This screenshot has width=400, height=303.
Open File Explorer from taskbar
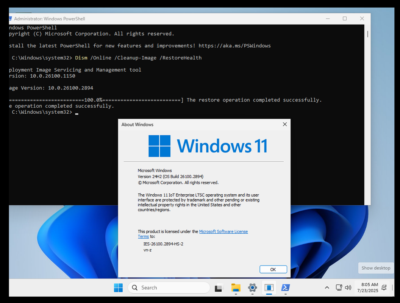[x=236, y=288]
